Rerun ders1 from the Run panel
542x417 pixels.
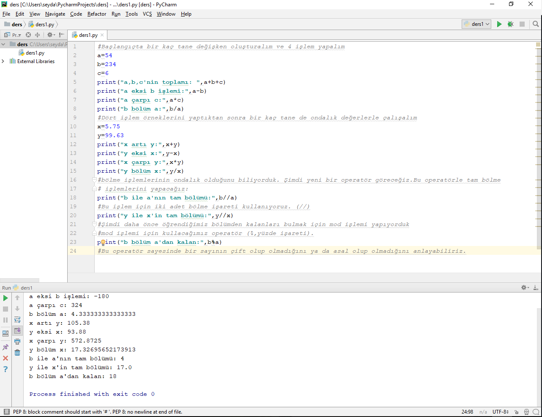tap(5, 298)
